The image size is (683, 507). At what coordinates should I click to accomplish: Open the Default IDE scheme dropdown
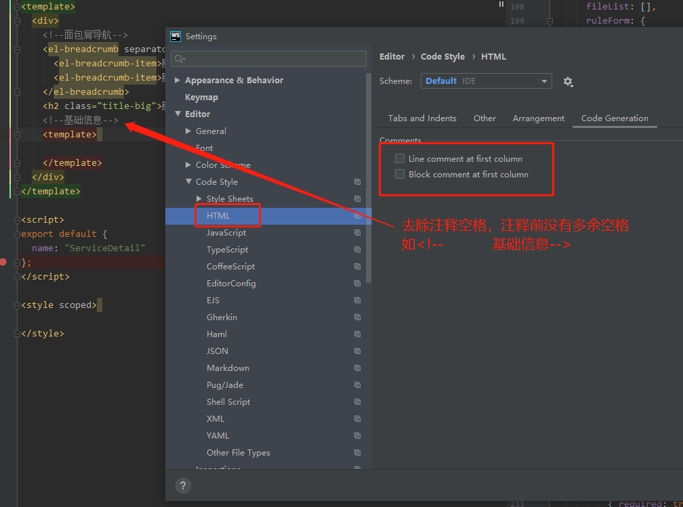(x=486, y=81)
